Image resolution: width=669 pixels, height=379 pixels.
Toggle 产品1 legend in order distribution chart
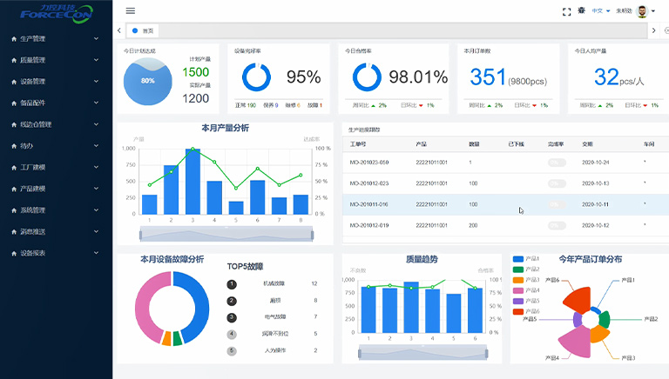pos(526,259)
